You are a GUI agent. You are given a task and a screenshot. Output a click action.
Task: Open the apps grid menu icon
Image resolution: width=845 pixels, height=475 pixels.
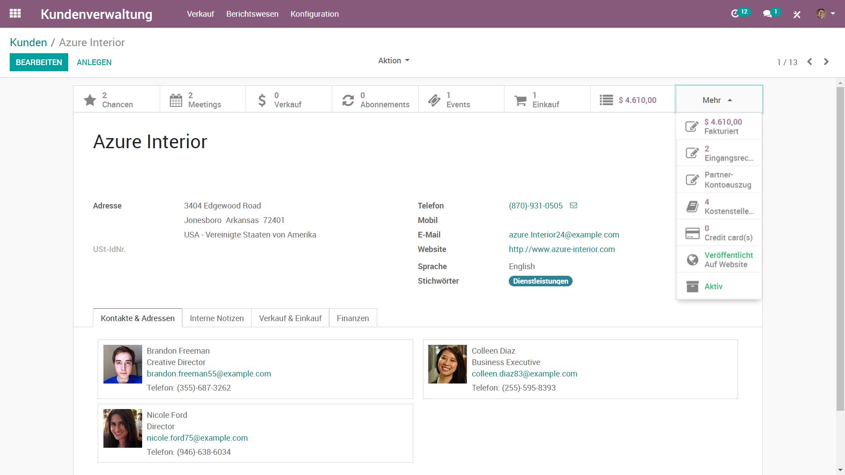coord(15,14)
